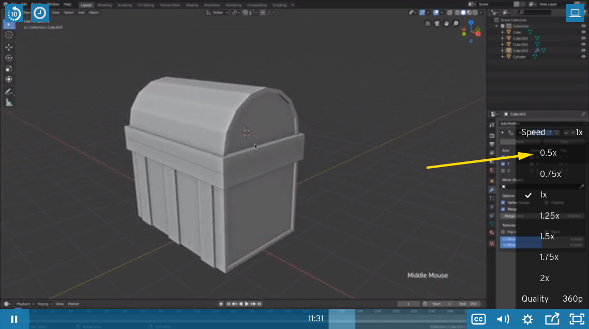Select 2x speed option
This screenshot has height=329, width=589.
tap(545, 278)
